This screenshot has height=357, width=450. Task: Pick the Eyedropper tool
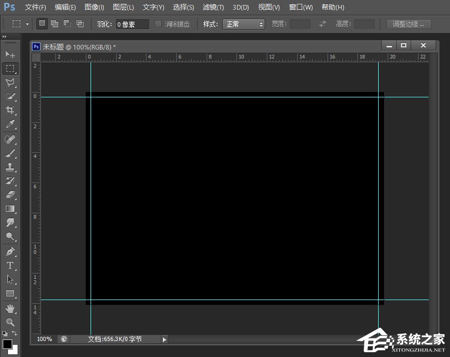coord(10,124)
